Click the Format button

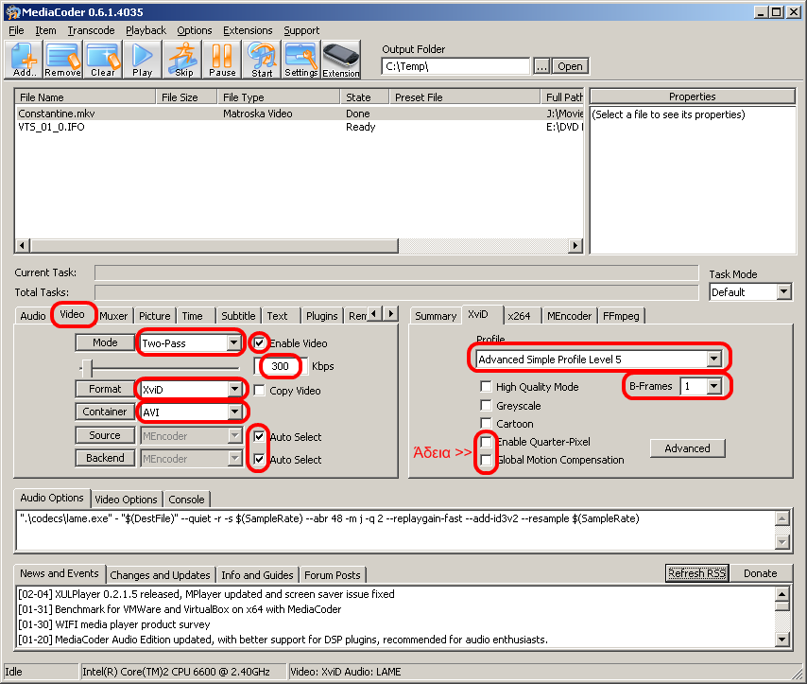click(105, 389)
